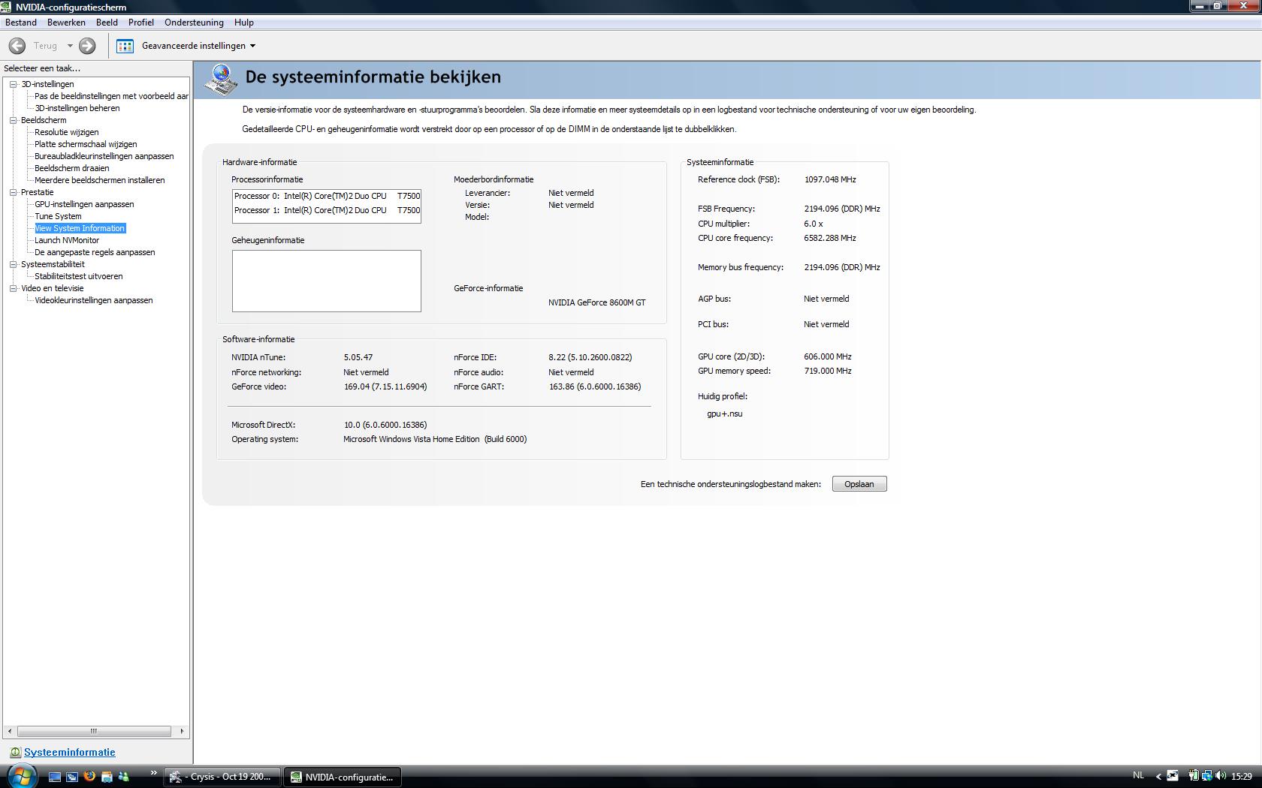Click NVIDIA GeForce 8600M GT text
The width and height of the screenshot is (1262, 788).
point(597,302)
